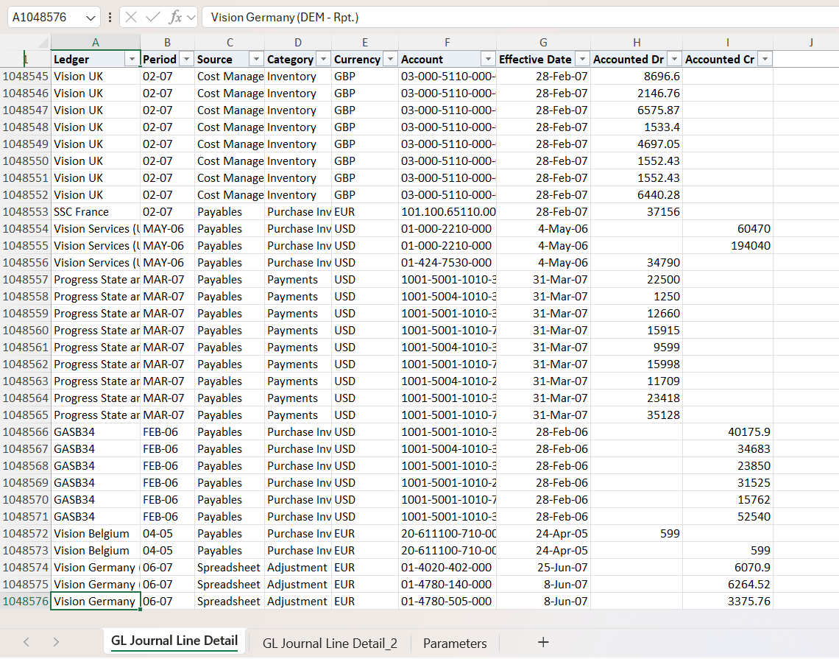The image size is (839, 659).
Task: Click the previous sheet navigation arrow
Action: click(x=26, y=642)
